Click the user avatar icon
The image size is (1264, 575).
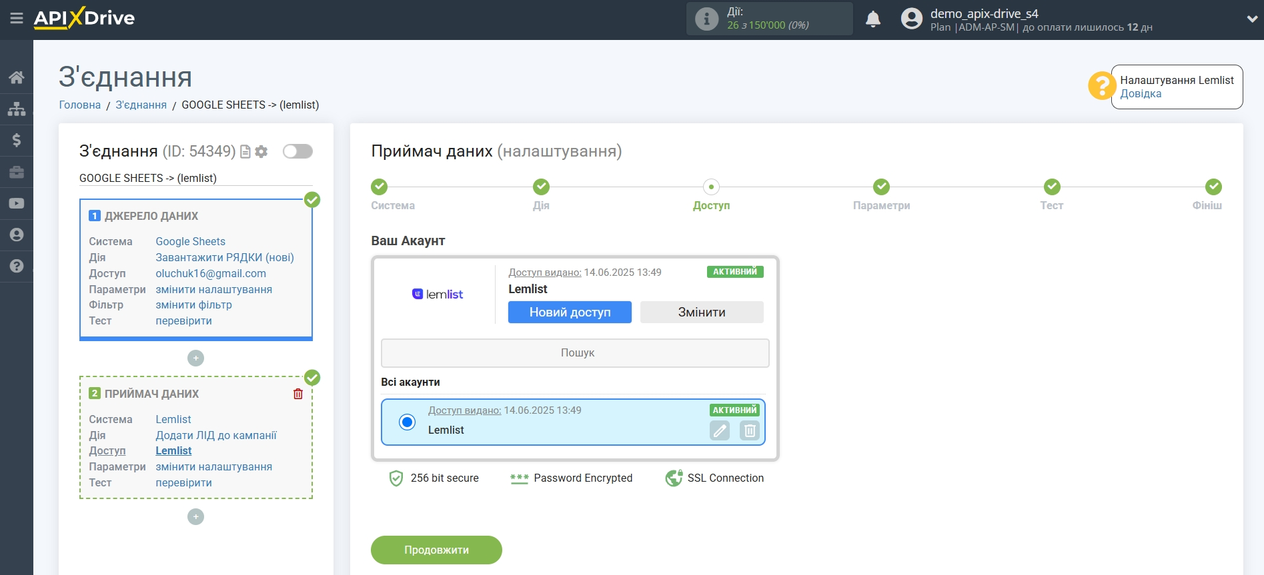coord(912,19)
